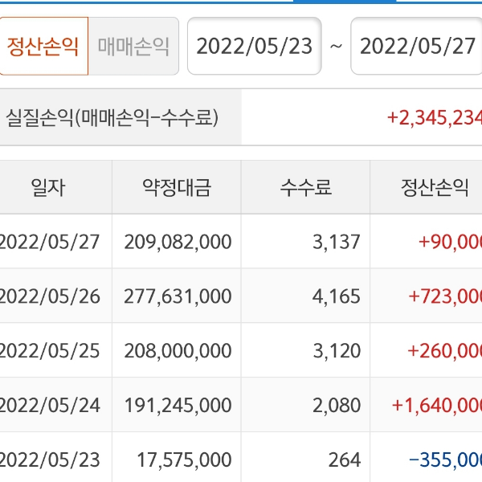Select the 2022/05/23 date row
The image size is (482, 482).
click(x=50, y=460)
